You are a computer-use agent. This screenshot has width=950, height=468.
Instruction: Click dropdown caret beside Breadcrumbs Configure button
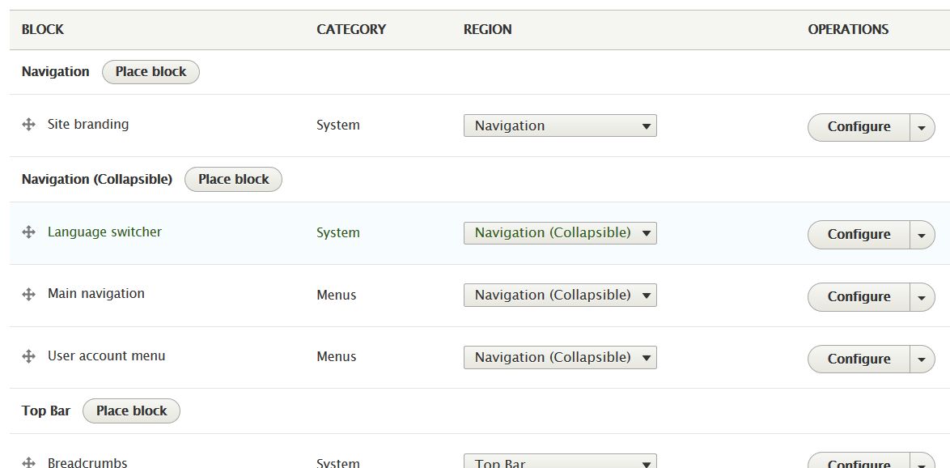tap(922, 463)
